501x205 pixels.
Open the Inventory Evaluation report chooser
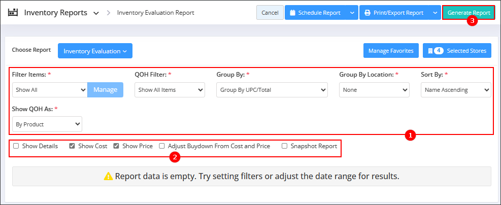pos(95,51)
